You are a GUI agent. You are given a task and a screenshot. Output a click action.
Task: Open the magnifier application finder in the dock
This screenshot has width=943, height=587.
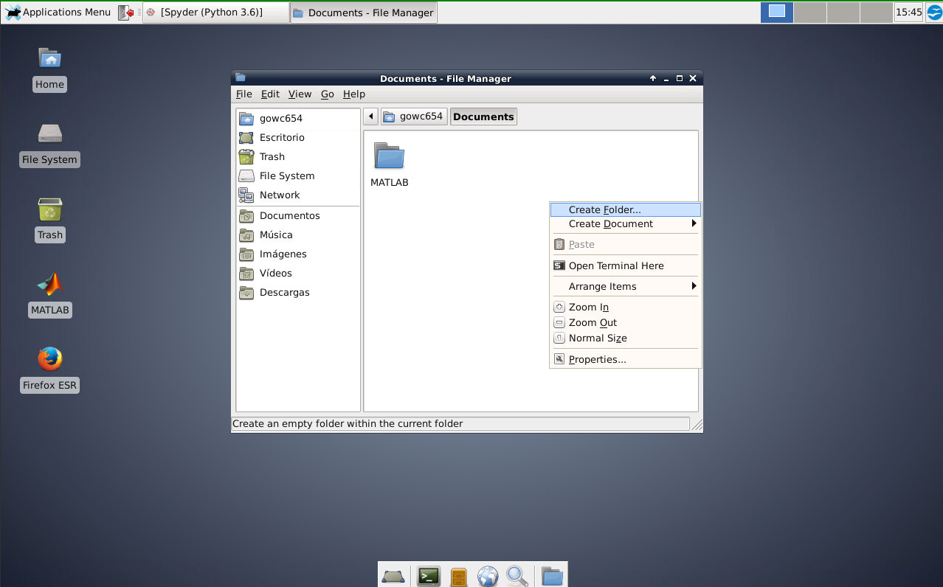(517, 576)
